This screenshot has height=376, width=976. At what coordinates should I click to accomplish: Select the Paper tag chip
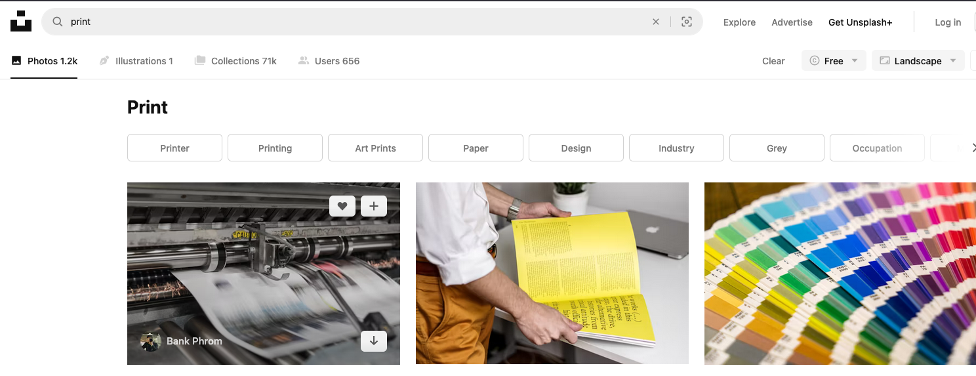476,148
